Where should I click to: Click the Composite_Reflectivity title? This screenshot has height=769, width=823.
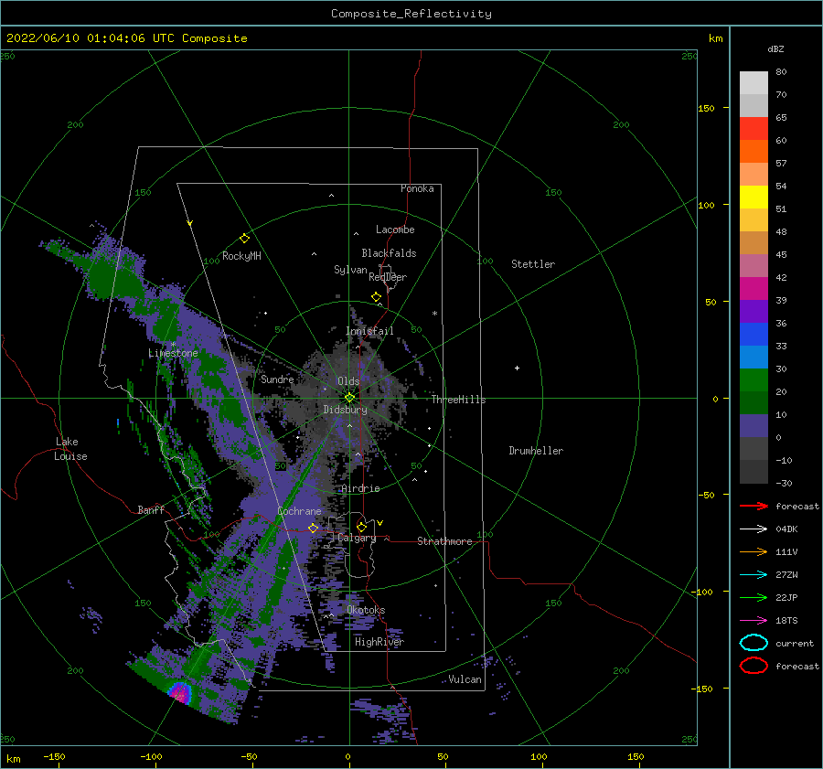tap(411, 14)
